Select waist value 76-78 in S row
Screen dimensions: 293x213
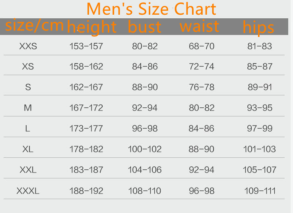(x=202, y=87)
